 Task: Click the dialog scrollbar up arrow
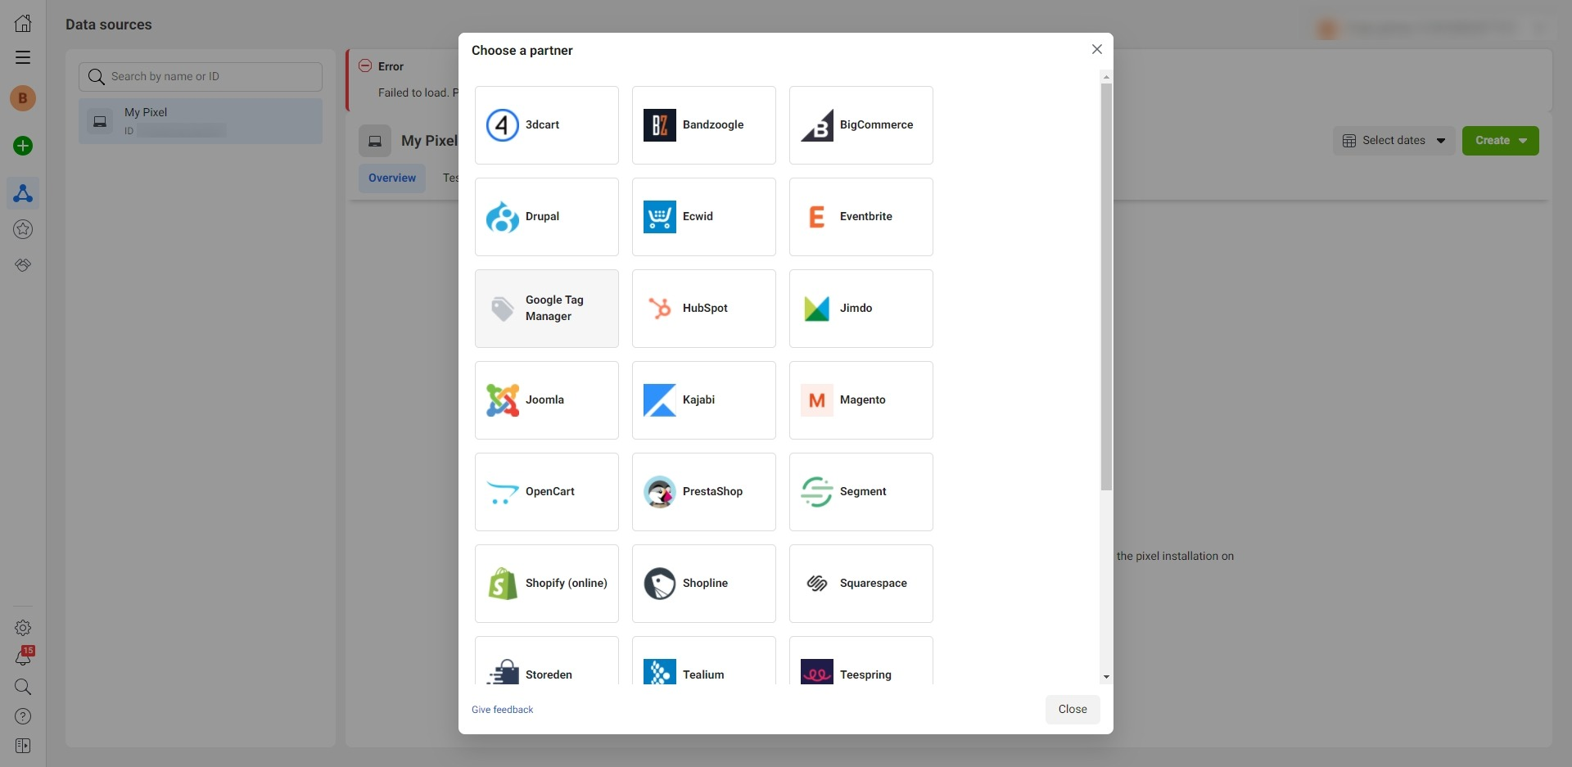click(x=1106, y=76)
